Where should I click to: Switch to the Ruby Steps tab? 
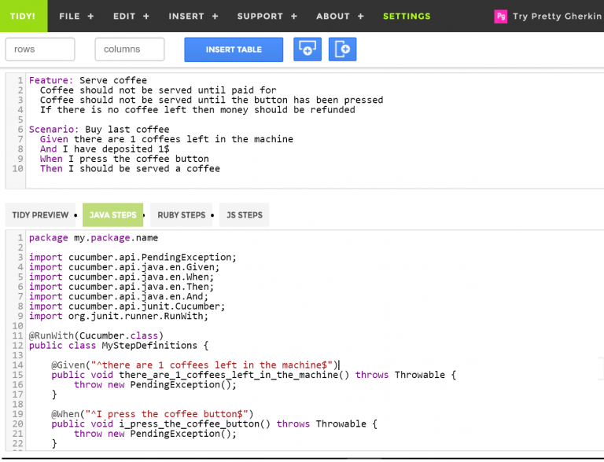pos(182,214)
